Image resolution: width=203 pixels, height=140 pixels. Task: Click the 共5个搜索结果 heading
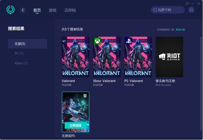point(72,29)
